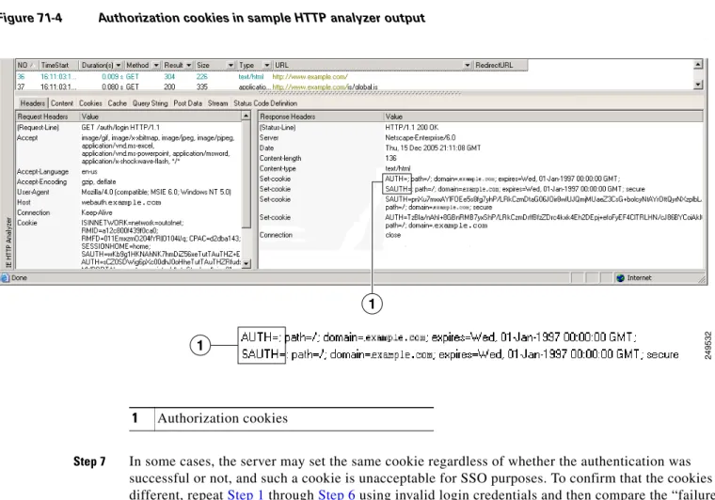
Task: Click the Internet zone globe icon
Action: click(620, 278)
